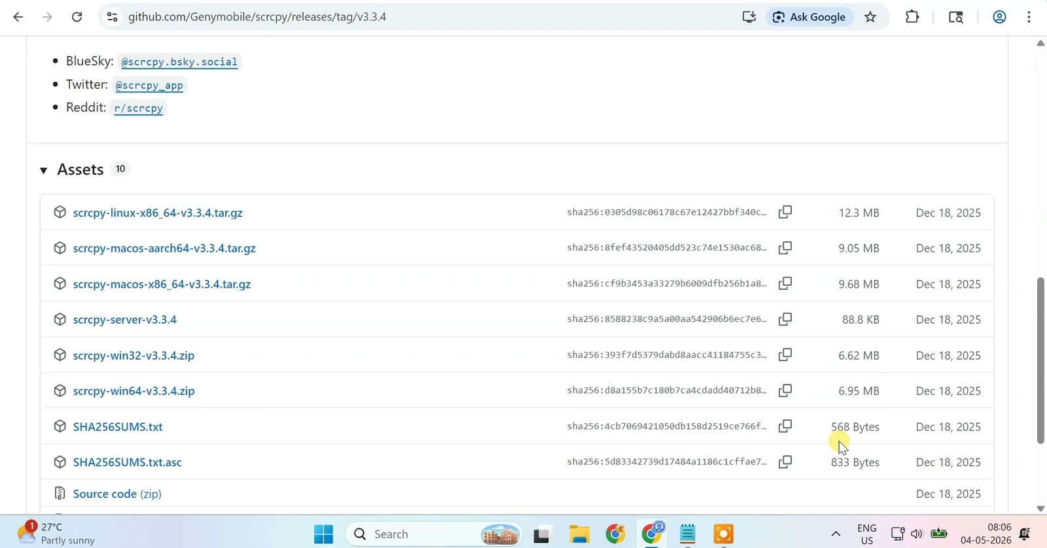Open @scrcpy_app Twitter link
Viewport: 1047px width, 548px height.
tap(149, 85)
